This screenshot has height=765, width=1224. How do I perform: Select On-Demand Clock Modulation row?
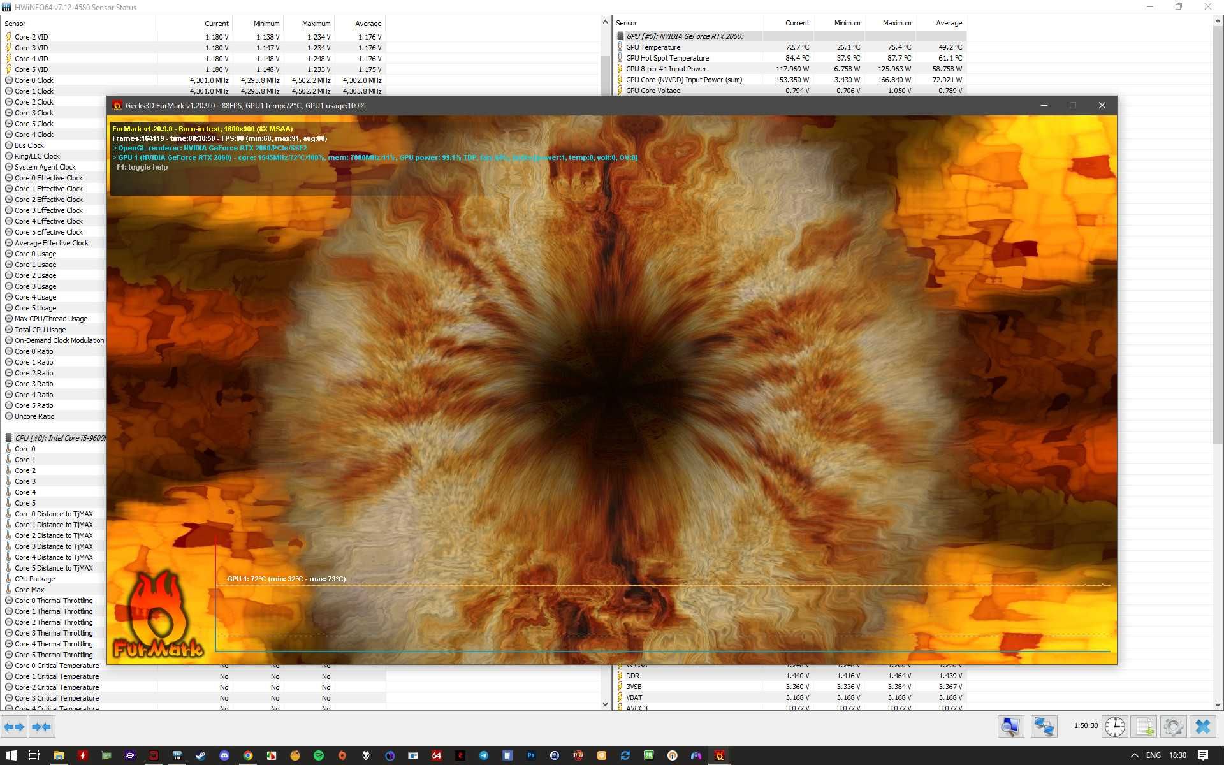(x=54, y=340)
